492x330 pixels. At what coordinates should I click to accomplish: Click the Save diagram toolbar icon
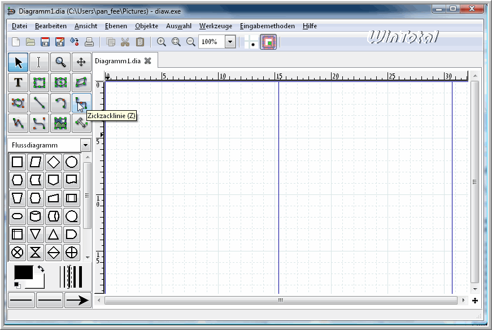pyautogui.click(x=45, y=42)
